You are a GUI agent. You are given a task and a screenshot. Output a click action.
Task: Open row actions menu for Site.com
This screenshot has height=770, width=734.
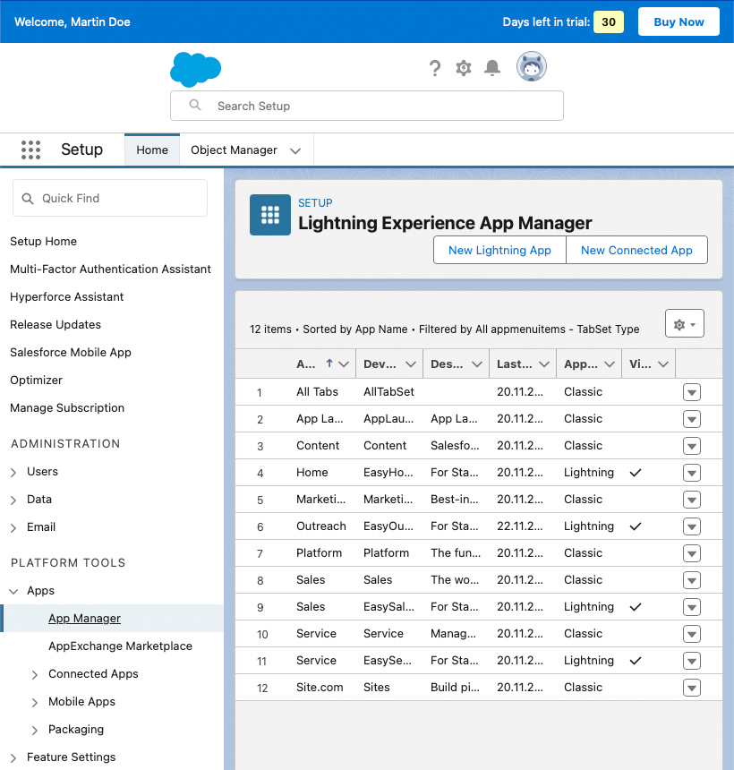(691, 688)
